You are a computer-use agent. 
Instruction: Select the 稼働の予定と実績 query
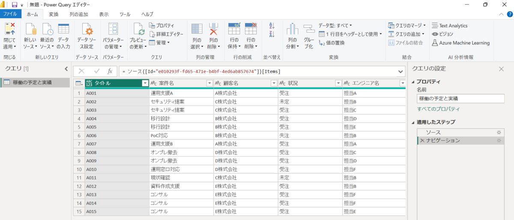[35, 83]
